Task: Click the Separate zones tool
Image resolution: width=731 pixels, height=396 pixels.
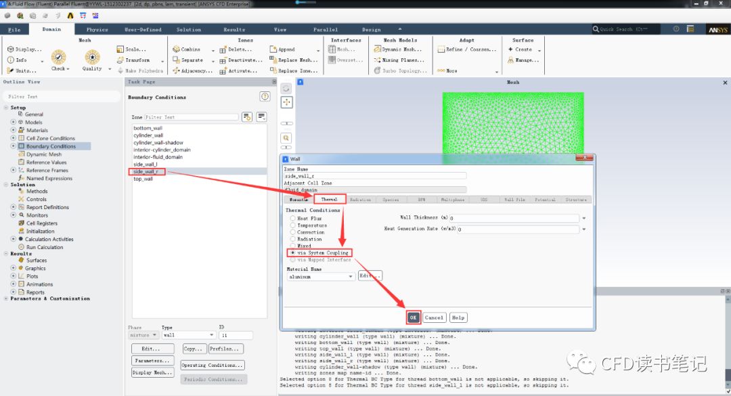Action: pos(188,60)
